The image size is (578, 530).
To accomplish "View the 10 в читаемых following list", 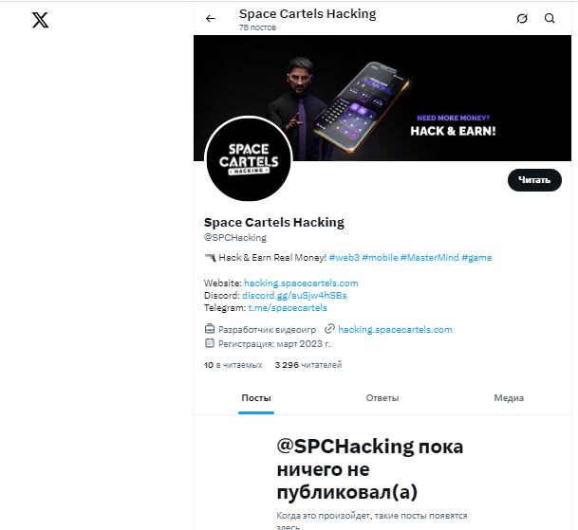I will [233, 365].
